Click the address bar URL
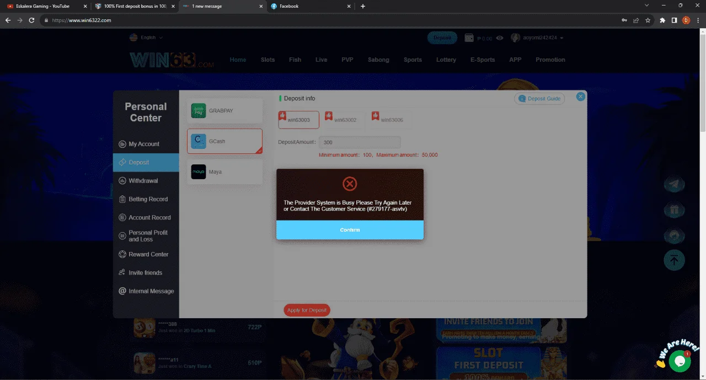Viewport: 706px width, 380px height. click(82, 20)
